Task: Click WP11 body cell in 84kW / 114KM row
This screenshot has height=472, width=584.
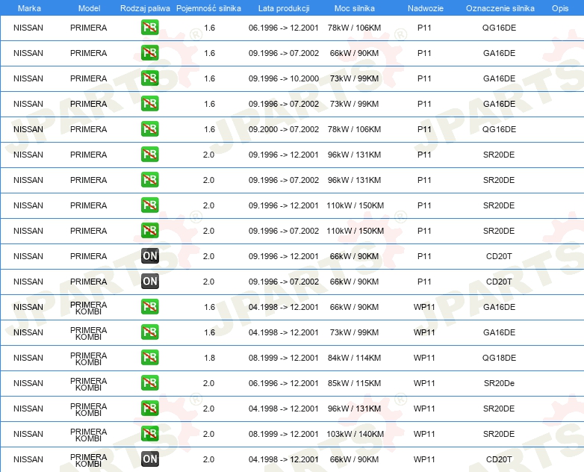Action: pyautogui.click(x=424, y=358)
